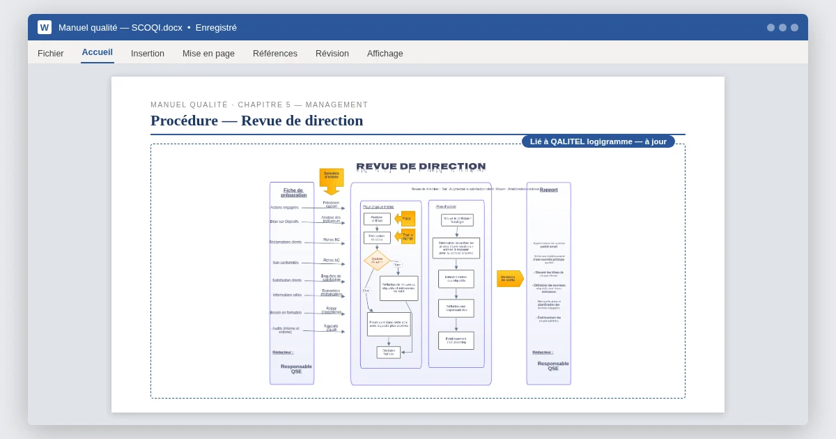Switch to the Accueil tab
The image size is (836, 439).
pos(98,52)
